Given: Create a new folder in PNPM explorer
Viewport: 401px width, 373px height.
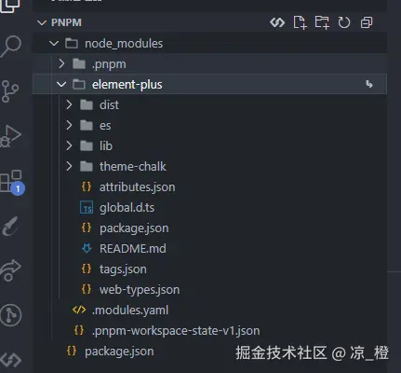Looking at the screenshot, I should pos(322,22).
